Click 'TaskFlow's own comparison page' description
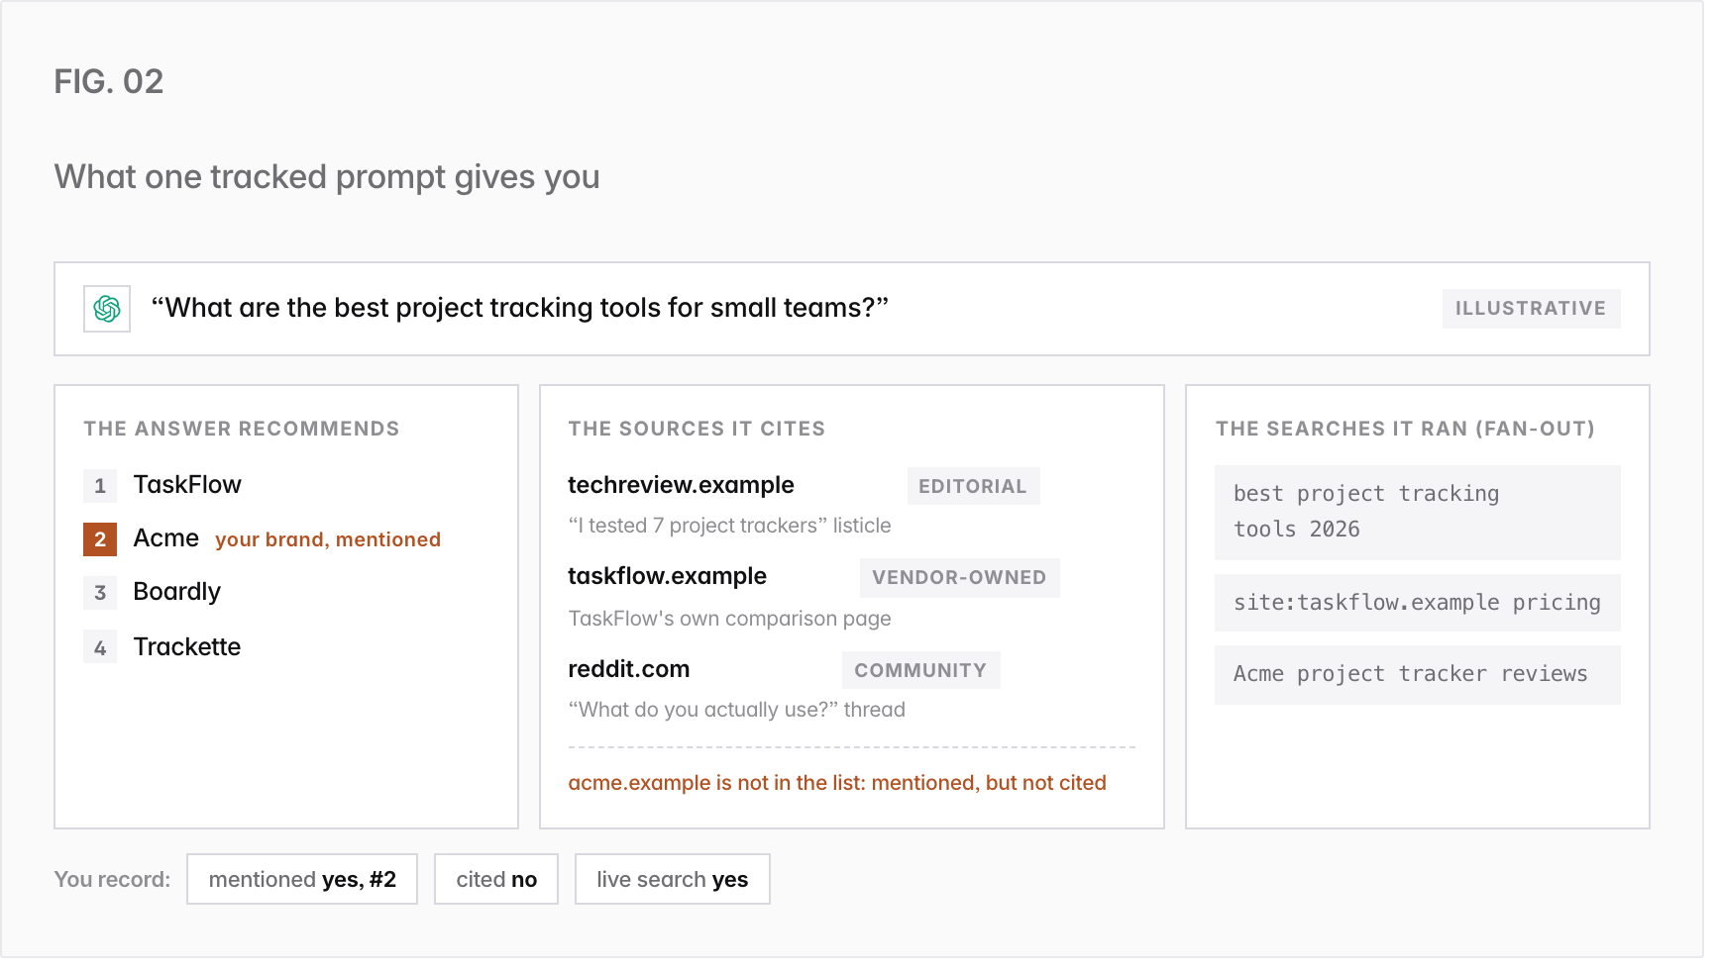Viewport: 1720px width, 972px height. [729, 619]
